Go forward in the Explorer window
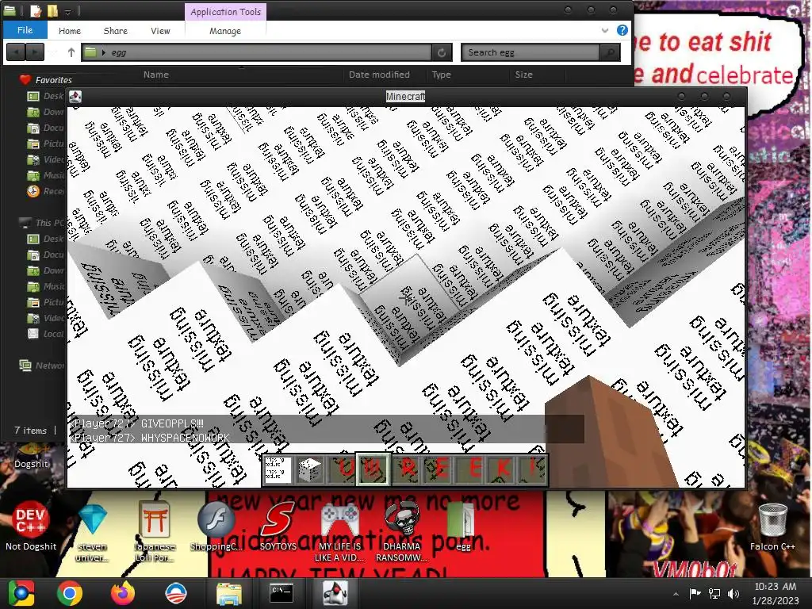The width and height of the screenshot is (812, 609). tap(35, 52)
